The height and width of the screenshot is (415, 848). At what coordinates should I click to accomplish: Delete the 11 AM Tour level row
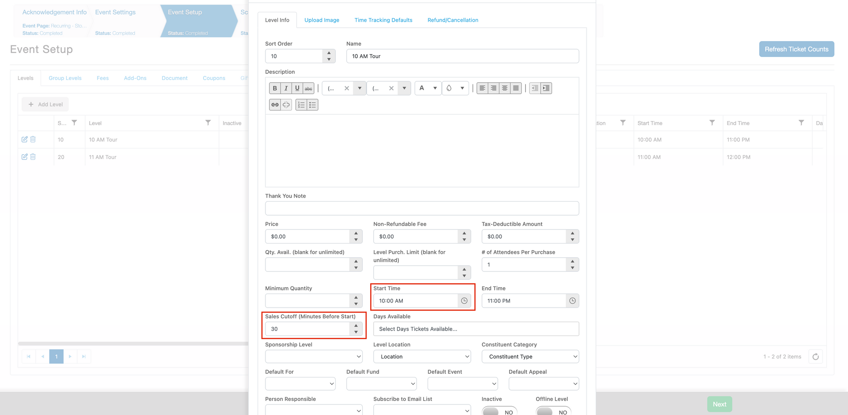33,157
